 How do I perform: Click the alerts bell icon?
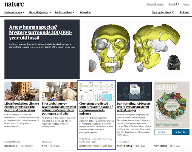173,12
